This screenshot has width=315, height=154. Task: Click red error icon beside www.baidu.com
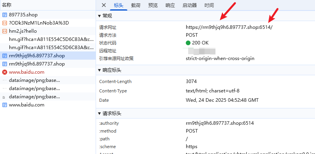pos(4,72)
